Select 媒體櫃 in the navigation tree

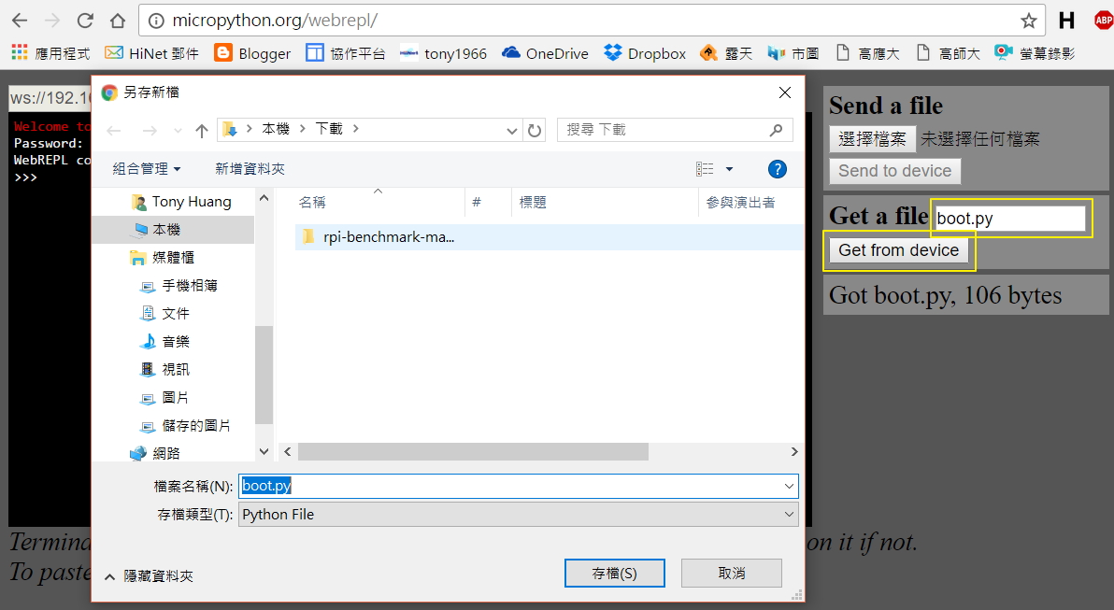[x=162, y=258]
